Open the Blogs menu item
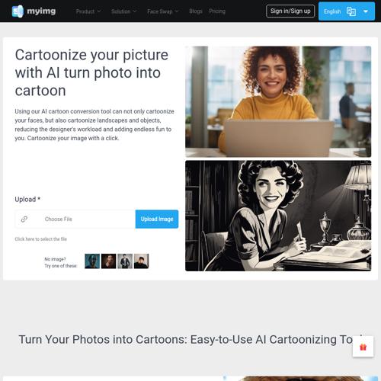Screen dimensions: 381x381 coord(196,11)
